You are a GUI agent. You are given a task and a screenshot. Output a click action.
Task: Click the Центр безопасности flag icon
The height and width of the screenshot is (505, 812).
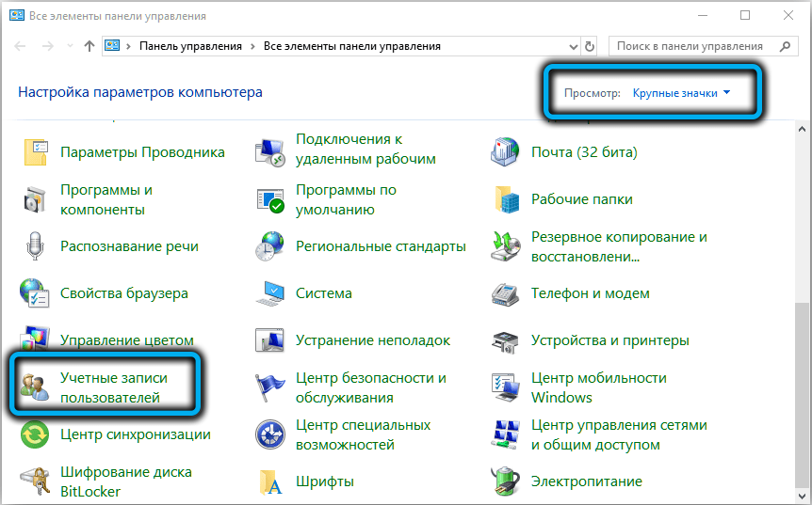[269, 387]
